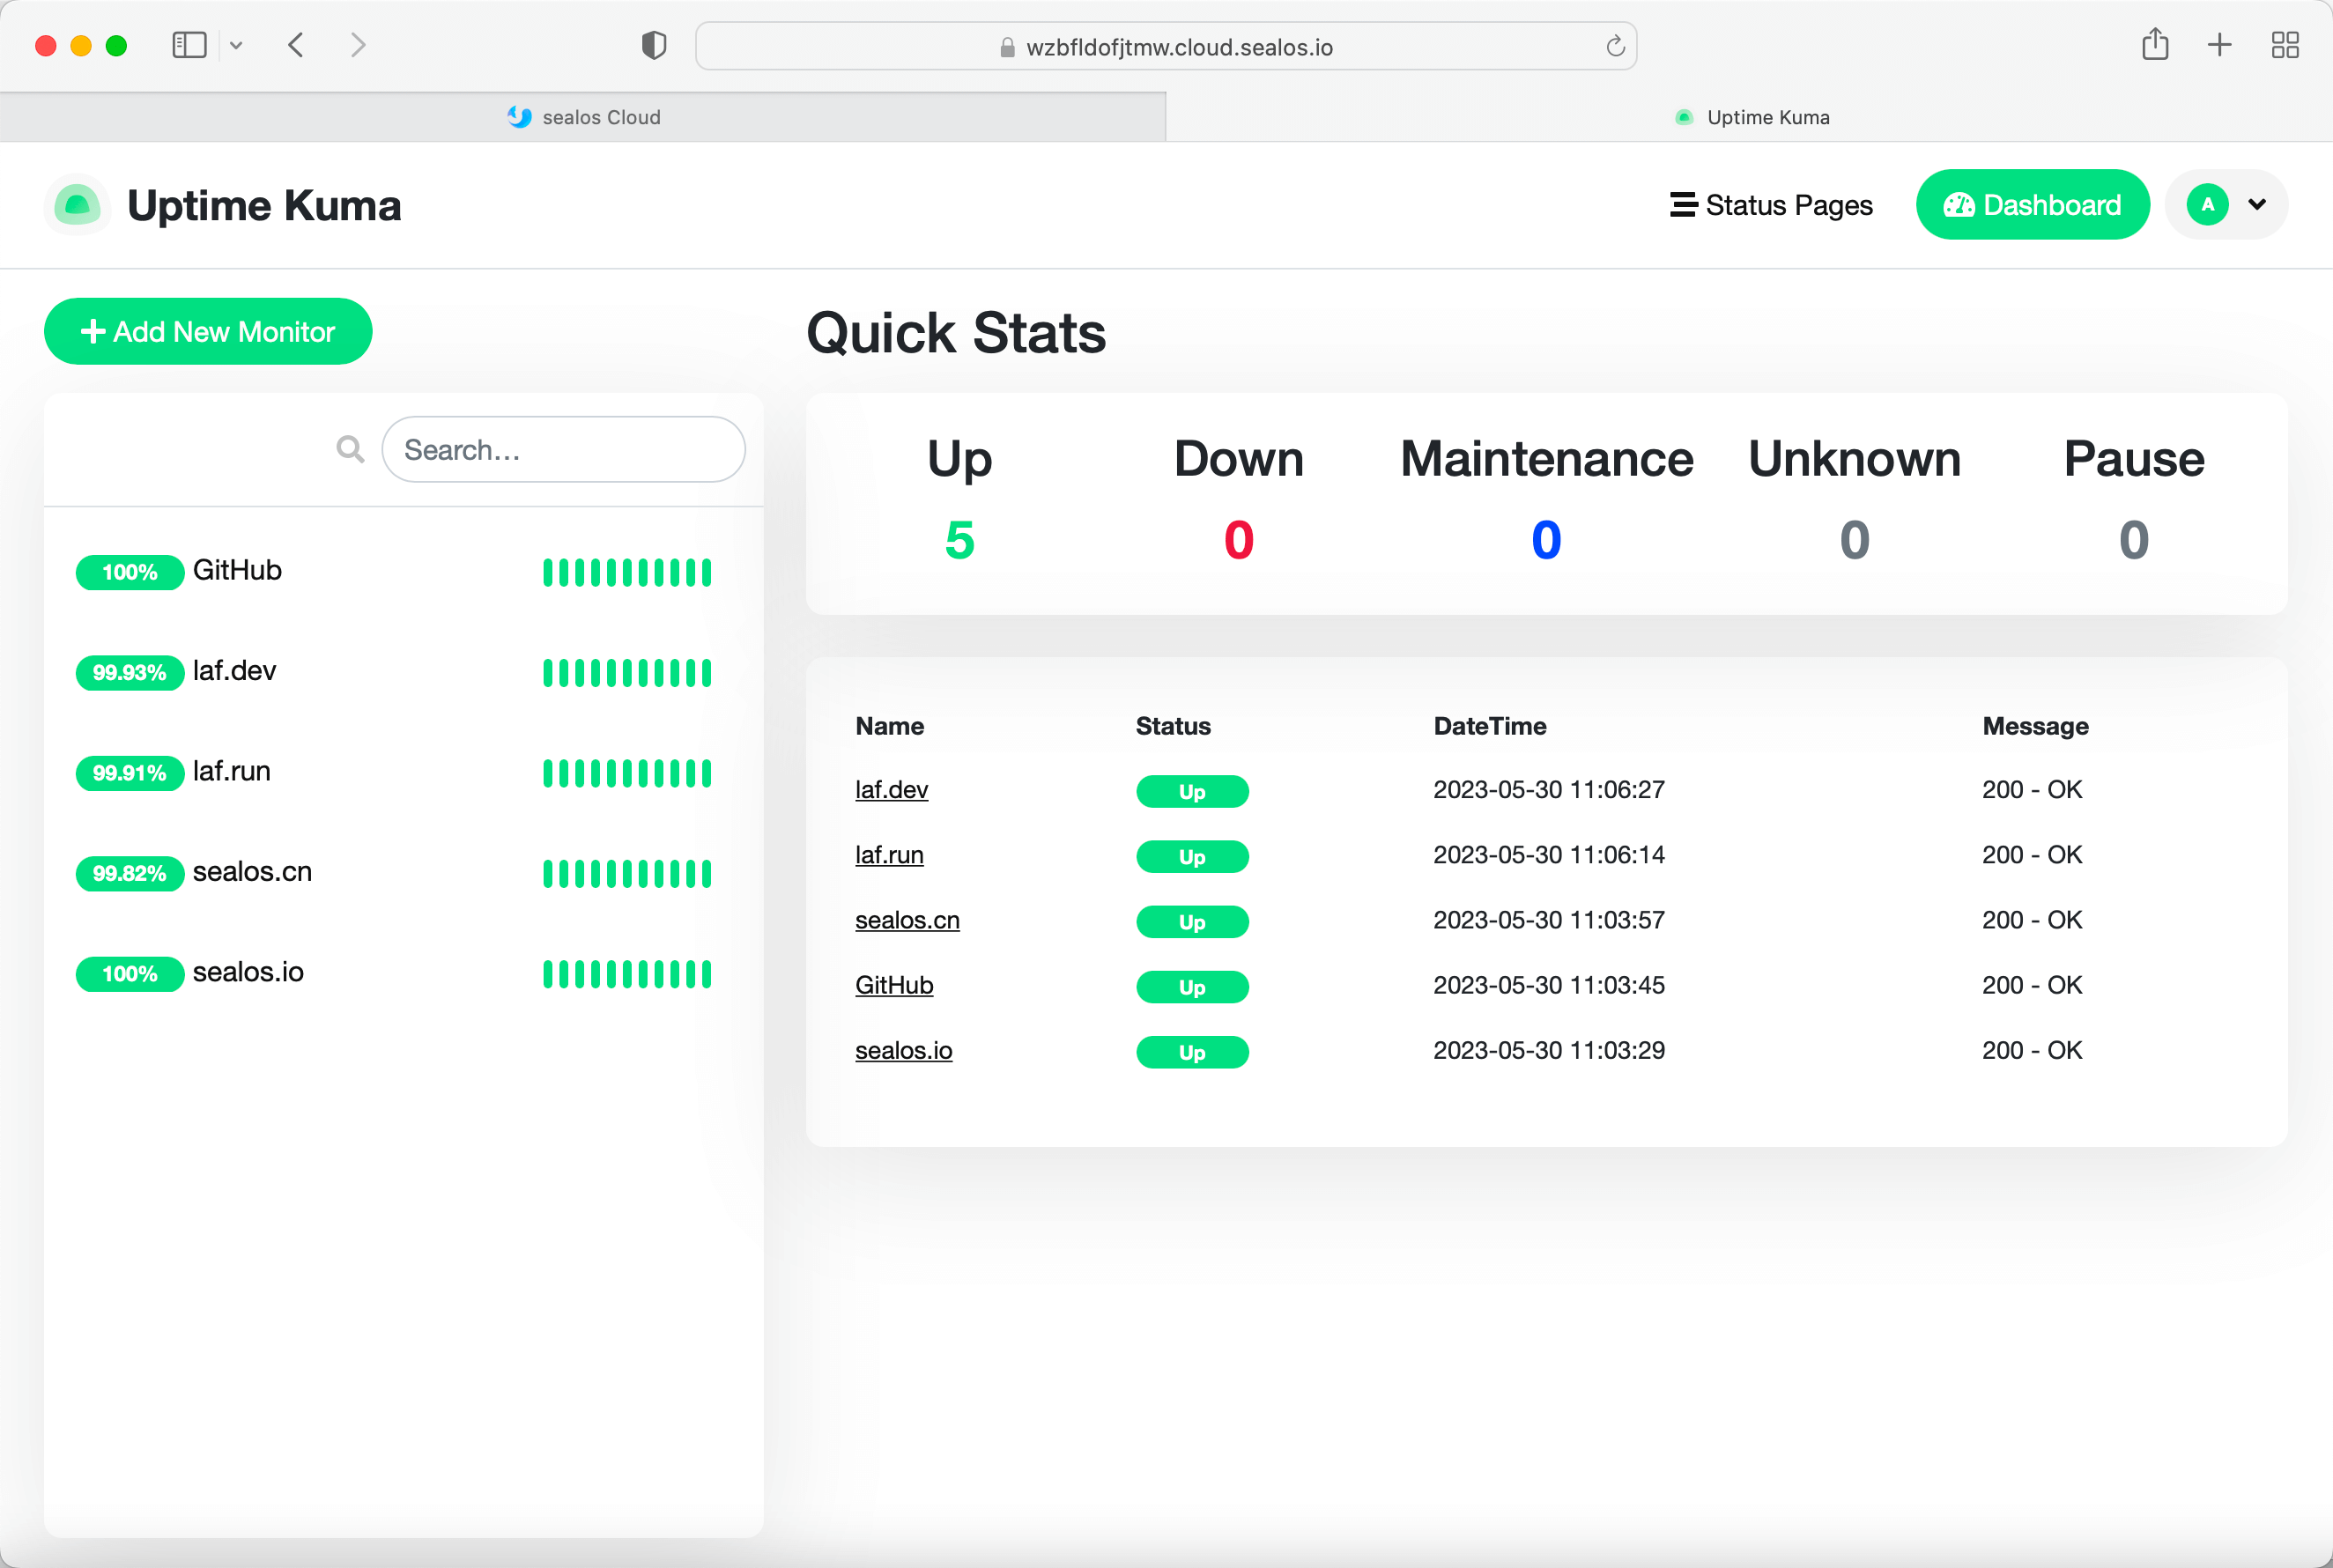Image resolution: width=2333 pixels, height=1568 pixels.
Task: Open new tab with plus icon
Action: tap(2219, 45)
